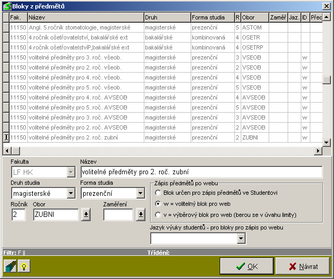This screenshot has height=279, width=334.
Task: Confirm with the OK button
Action: click(246, 266)
